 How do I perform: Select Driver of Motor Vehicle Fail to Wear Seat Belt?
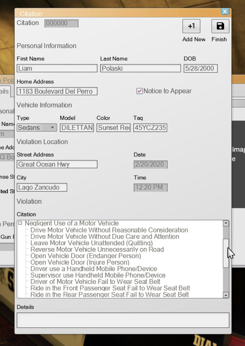[x=95, y=282]
